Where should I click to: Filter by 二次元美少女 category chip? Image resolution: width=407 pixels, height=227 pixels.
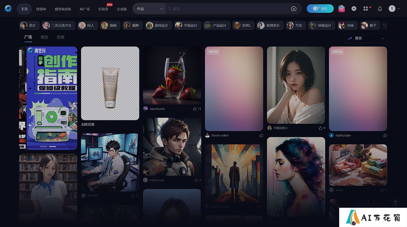[x=58, y=25]
